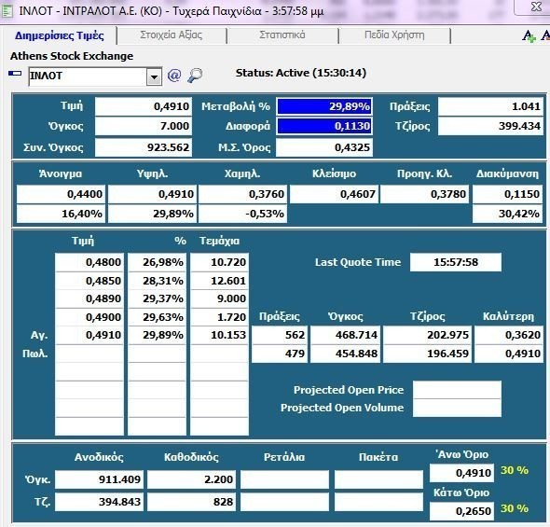The width and height of the screenshot is (550, 527).
Task: Click the Ανοδικός volume 911.409
Action: click(x=99, y=479)
